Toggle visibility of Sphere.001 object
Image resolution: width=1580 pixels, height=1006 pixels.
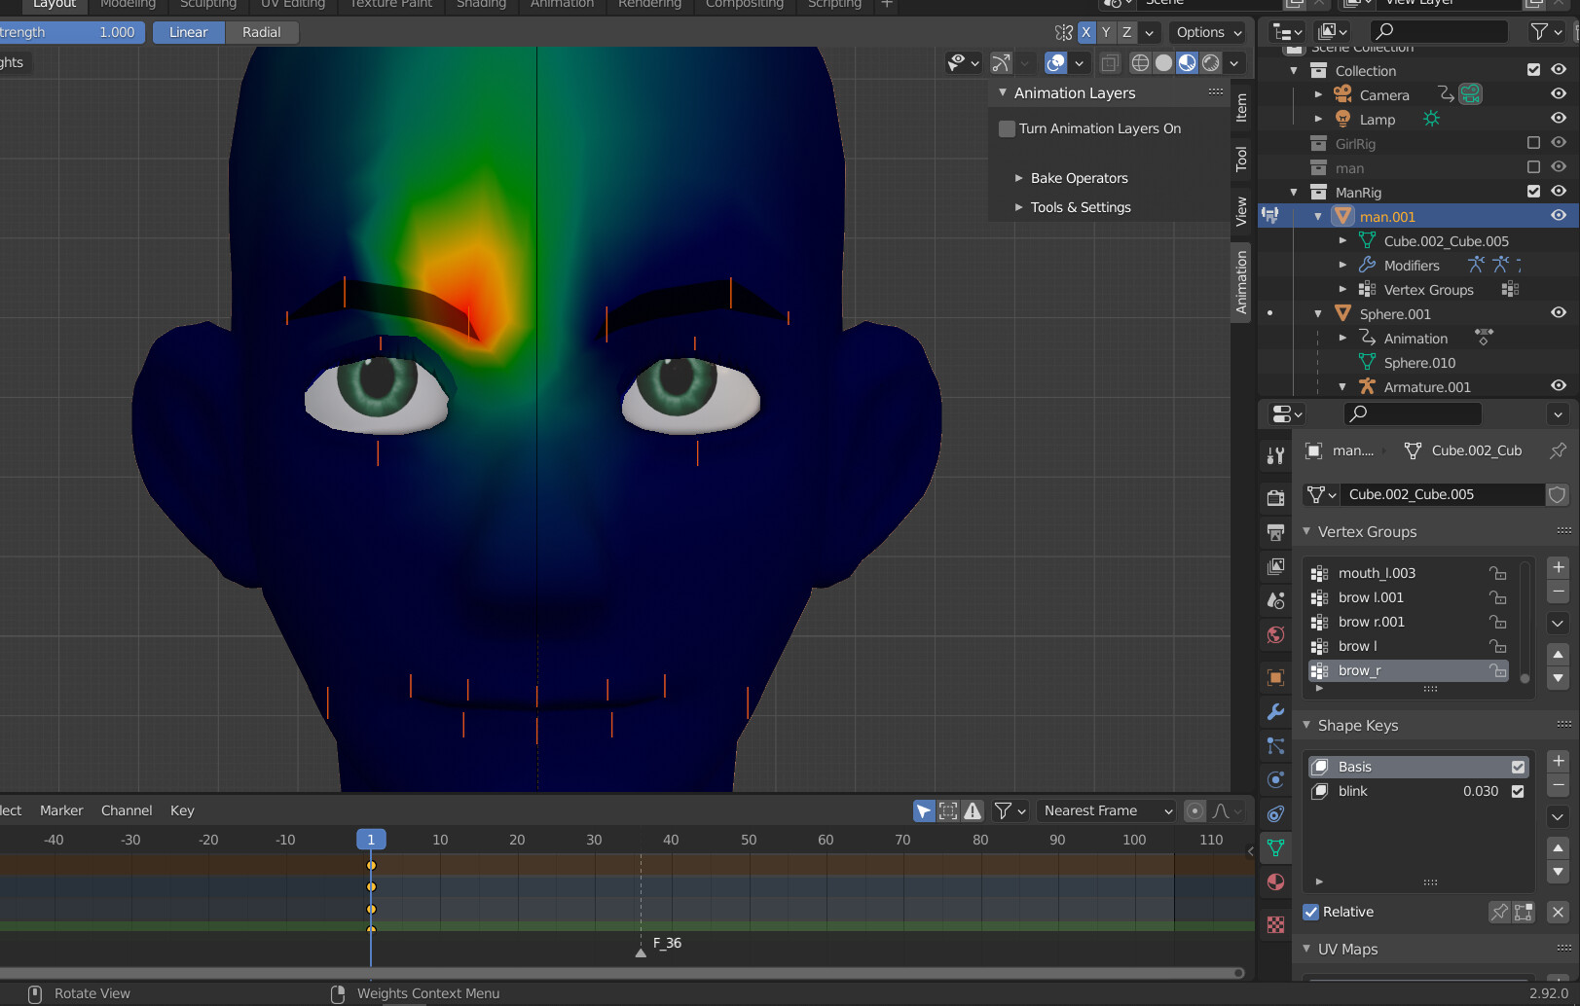(1559, 313)
